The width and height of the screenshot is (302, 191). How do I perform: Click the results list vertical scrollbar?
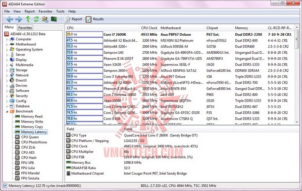(297, 75)
